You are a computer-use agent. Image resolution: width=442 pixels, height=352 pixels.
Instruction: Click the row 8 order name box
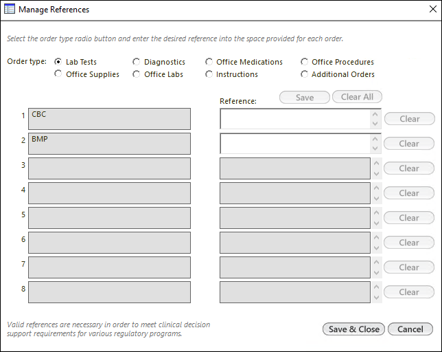[109, 292]
